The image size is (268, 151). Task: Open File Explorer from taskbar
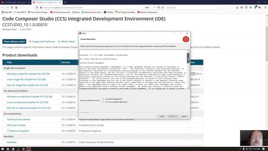[8, 149]
